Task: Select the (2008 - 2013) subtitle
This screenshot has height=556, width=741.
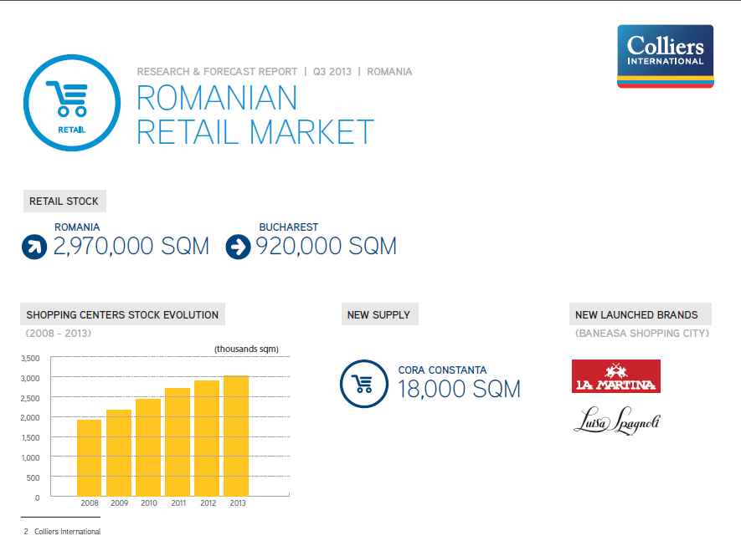Action: tap(58, 334)
